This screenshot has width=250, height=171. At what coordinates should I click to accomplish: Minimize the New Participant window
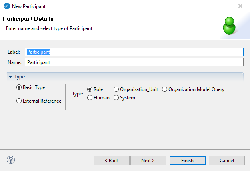(204, 6)
